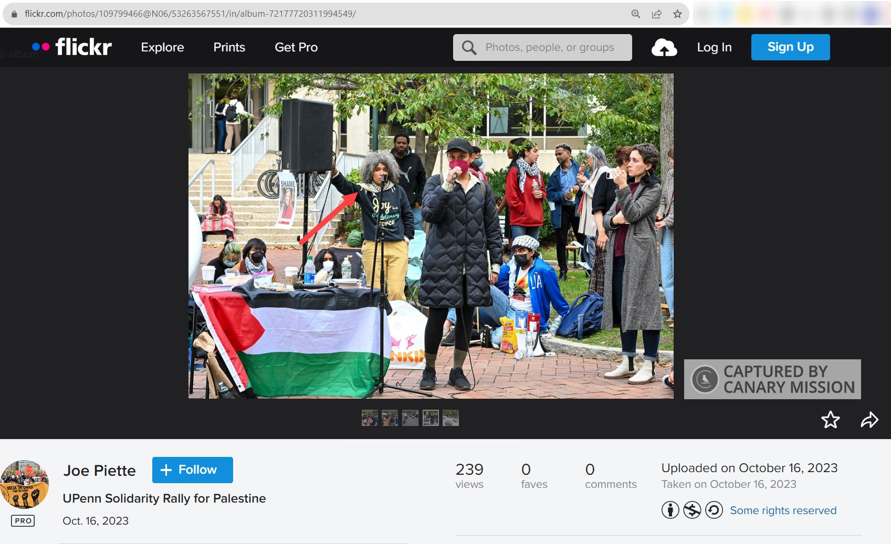Screen dimensions: 891x544
Task: Fave the photo with star icon
Action: coord(830,420)
